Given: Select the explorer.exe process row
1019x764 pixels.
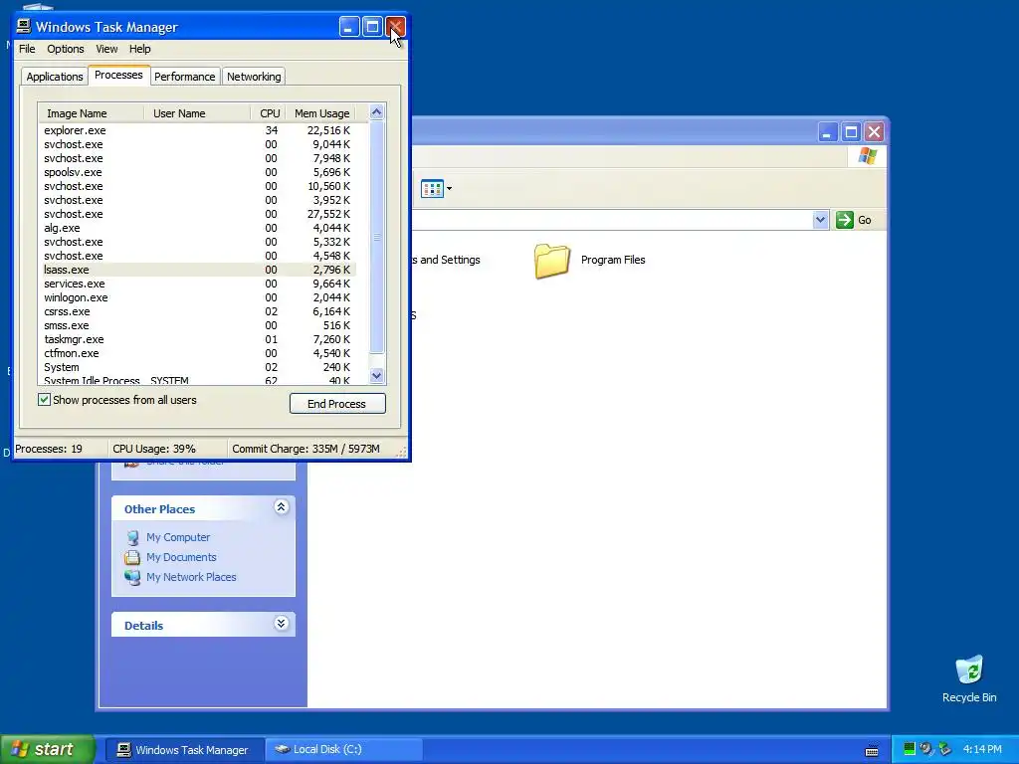Looking at the screenshot, I should point(198,130).
